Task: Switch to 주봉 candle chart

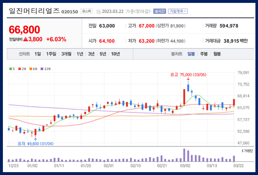Action: click(x=204, y=54)
